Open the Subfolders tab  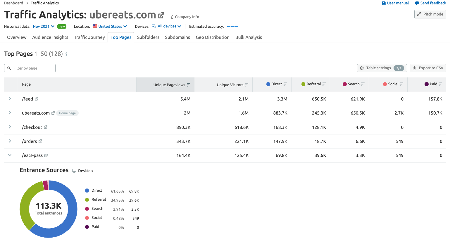pyautogui.click(x=148, y=37)
